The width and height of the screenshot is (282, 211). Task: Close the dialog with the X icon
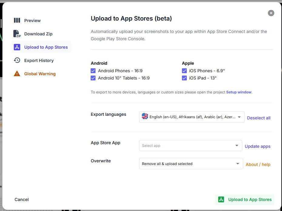pyautogui.click(x=271, y=13)
